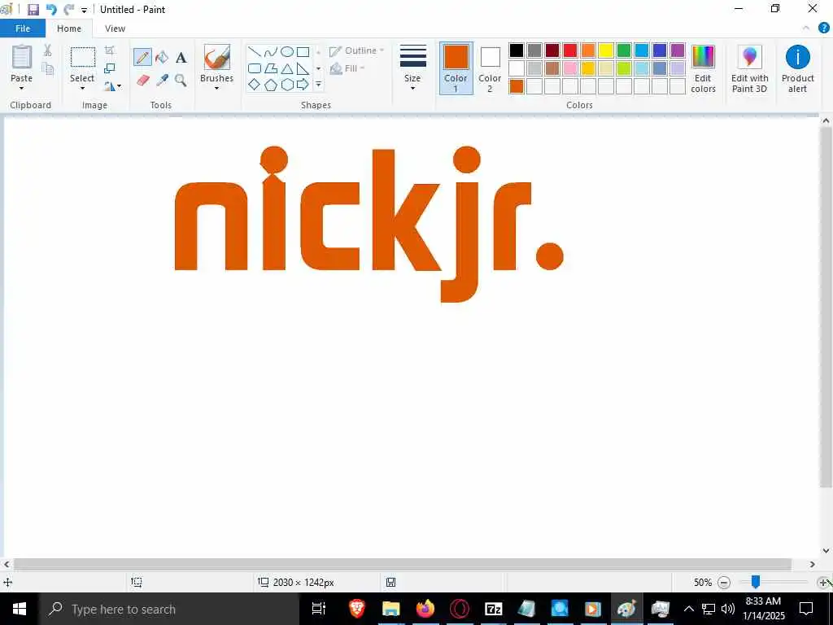
Task: Switch to the Home tab
Action: coord(69,28)
